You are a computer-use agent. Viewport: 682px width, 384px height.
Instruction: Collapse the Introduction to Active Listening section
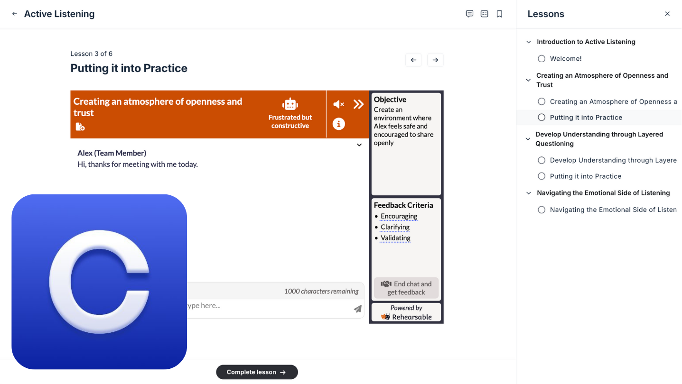tap(529, 42)
